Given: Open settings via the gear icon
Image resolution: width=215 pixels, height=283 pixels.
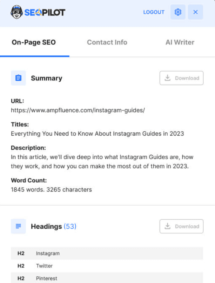Looking at the screenshot, I should pyautogui.click(x=178, y=12).
